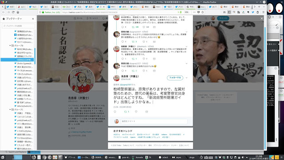
Task: Switch to the first Twitter tab
Action: point(10,7)
